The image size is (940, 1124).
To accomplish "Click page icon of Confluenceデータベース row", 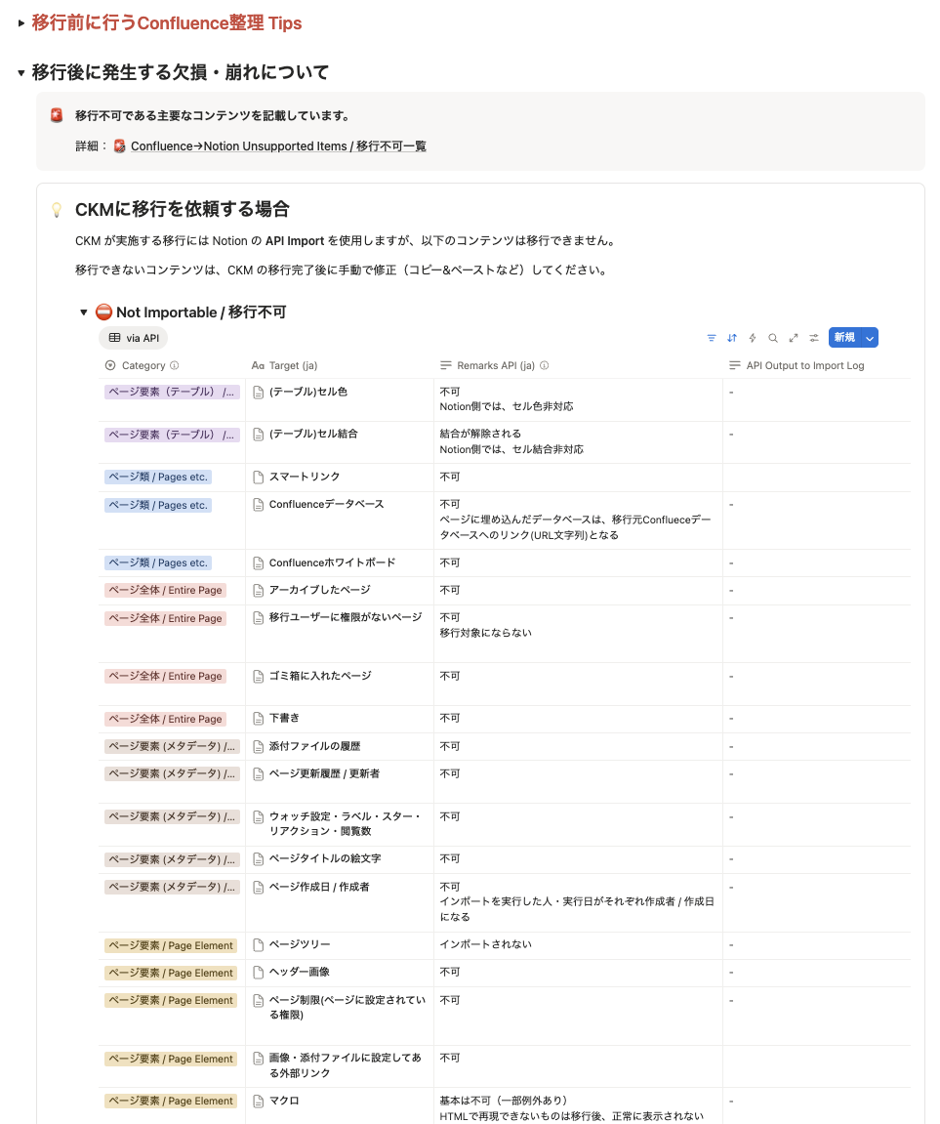I will [x=259, y=505].
